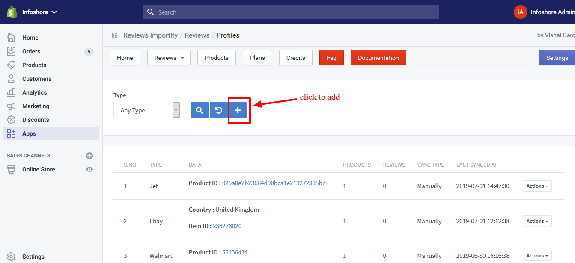Open Jet product ID link
The height and width of the screenshot is (263, 575).
[x=274, y=183]
